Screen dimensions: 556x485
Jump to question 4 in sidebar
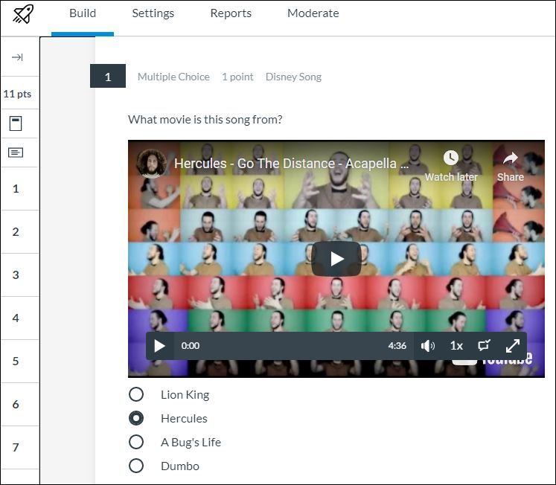coord(16,318)
